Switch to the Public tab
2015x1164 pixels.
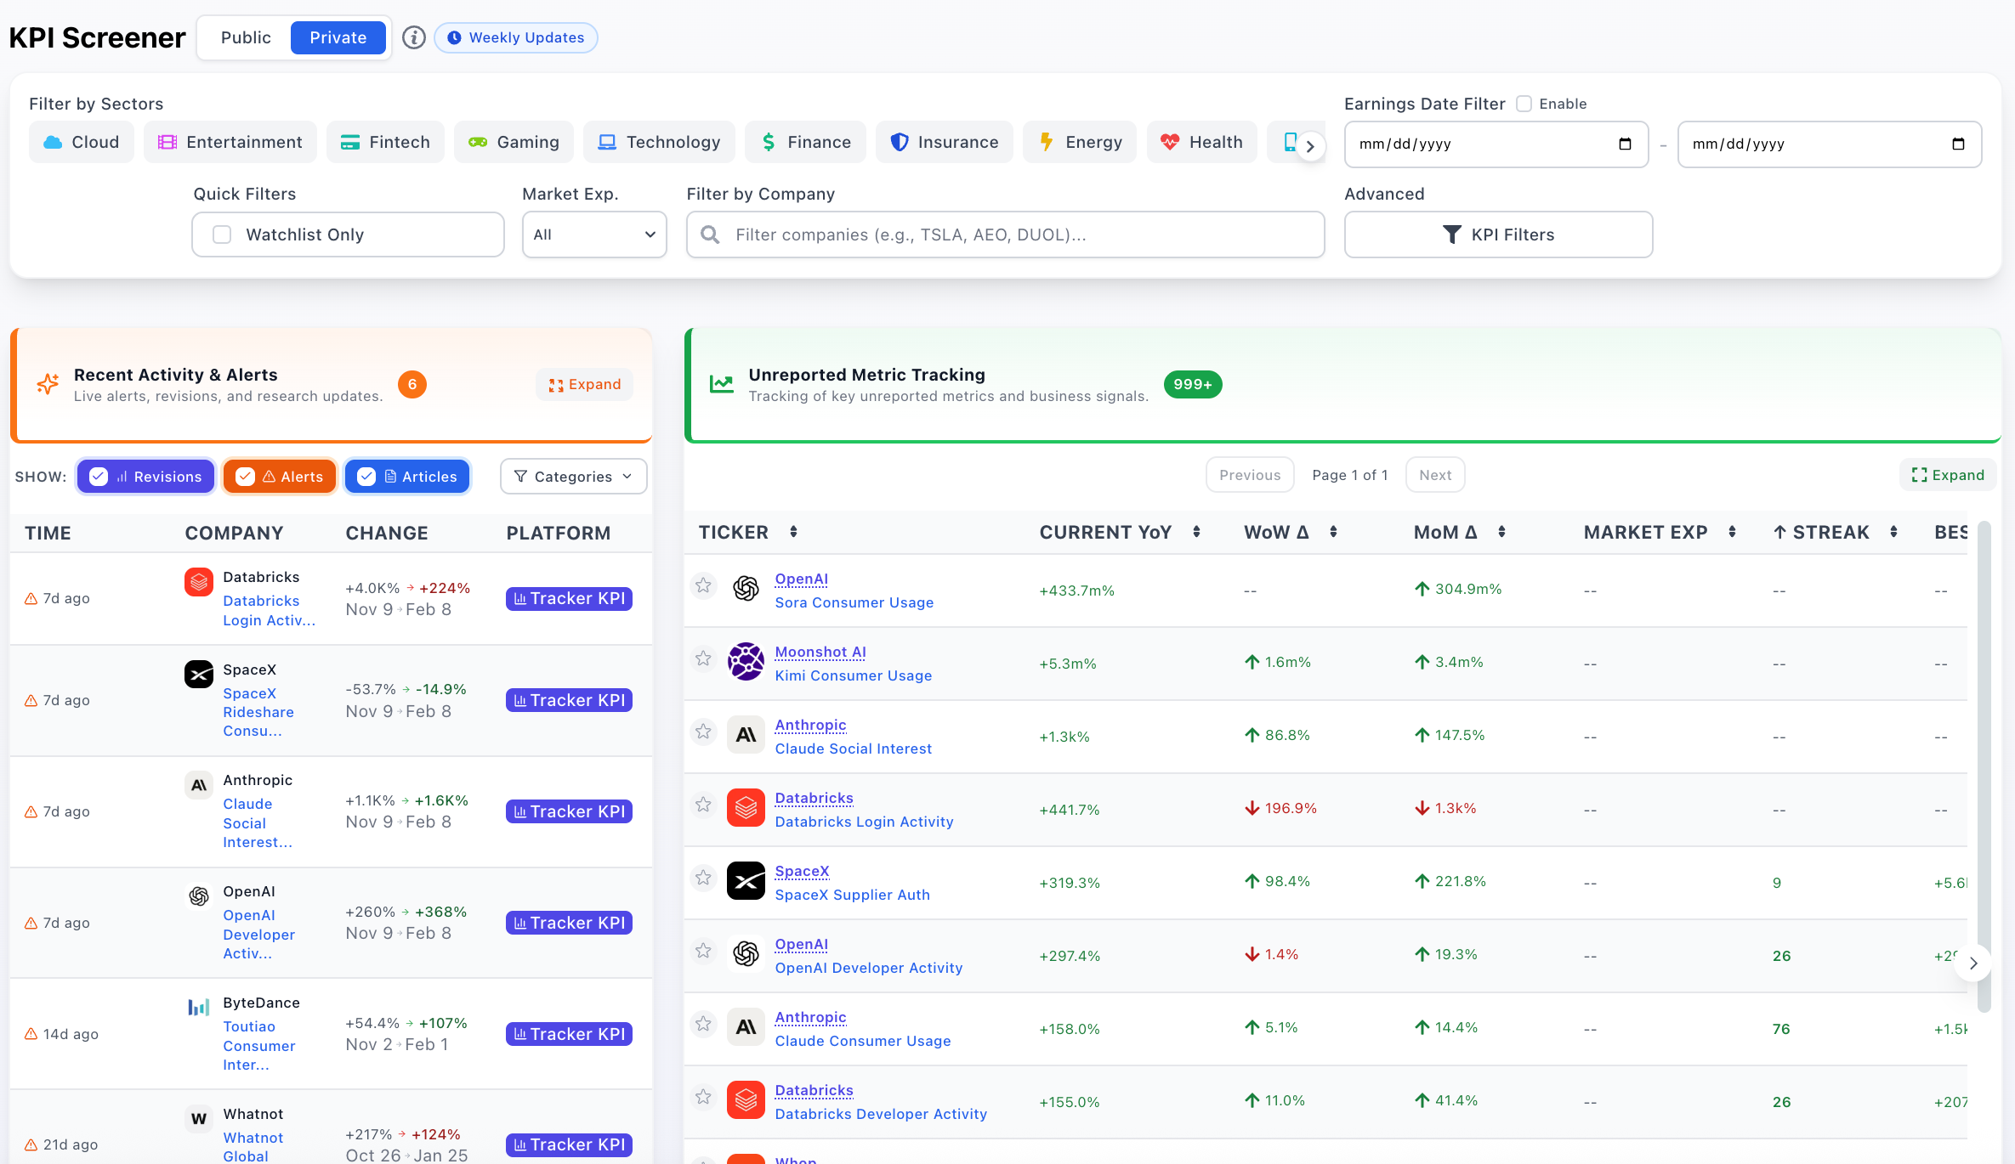(x=246, y=37)
